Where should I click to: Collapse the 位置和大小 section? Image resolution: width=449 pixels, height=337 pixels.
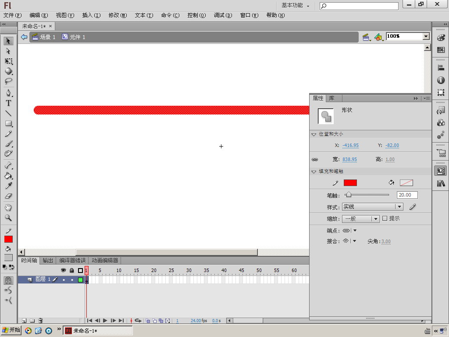(x=314, y=134)
